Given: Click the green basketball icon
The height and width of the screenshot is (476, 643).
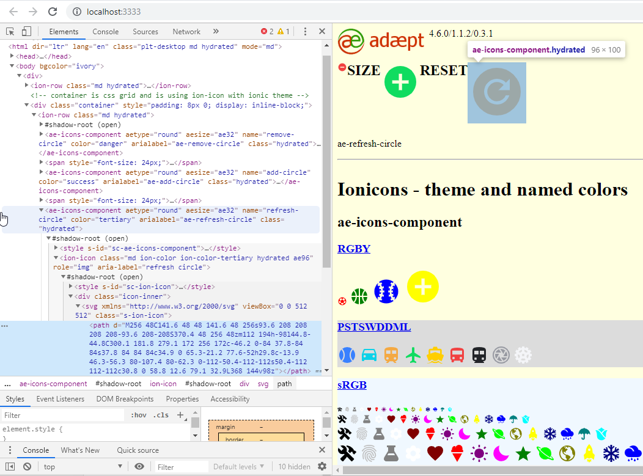Looking at the screenshot, I should point(359,296).
